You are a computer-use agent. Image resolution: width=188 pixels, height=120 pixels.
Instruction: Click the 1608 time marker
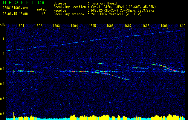146,25
